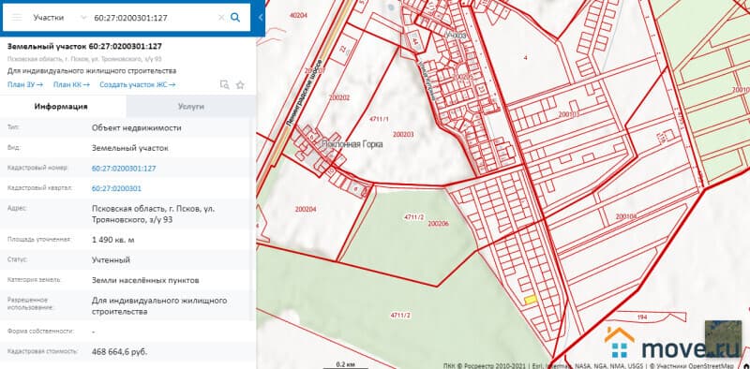Select area value 1 490 кв. м
Image resolution: width=750 pixels, height=369 pixels.
pos(112,240)
